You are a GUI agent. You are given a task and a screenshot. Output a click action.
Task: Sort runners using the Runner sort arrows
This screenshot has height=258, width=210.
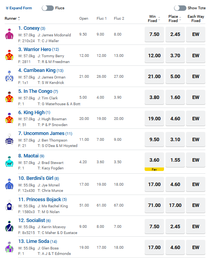point(19,19)
